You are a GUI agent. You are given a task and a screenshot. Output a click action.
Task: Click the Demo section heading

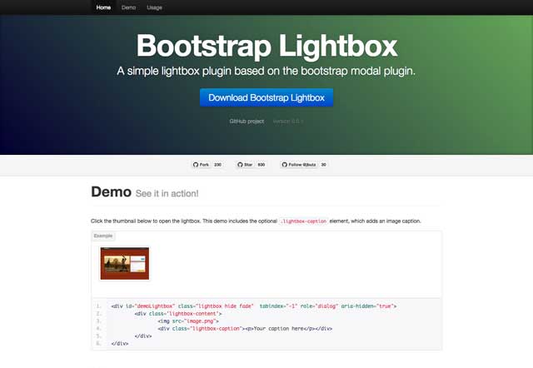(111, 192)
